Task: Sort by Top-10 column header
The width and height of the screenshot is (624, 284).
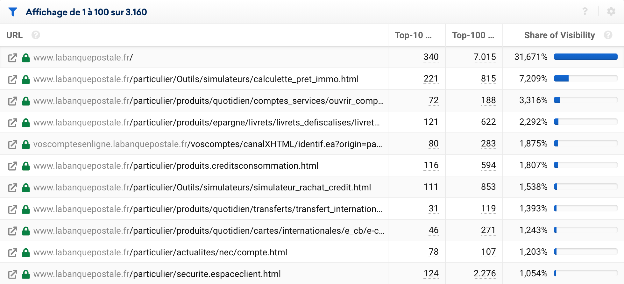Action: pos(413,35)
